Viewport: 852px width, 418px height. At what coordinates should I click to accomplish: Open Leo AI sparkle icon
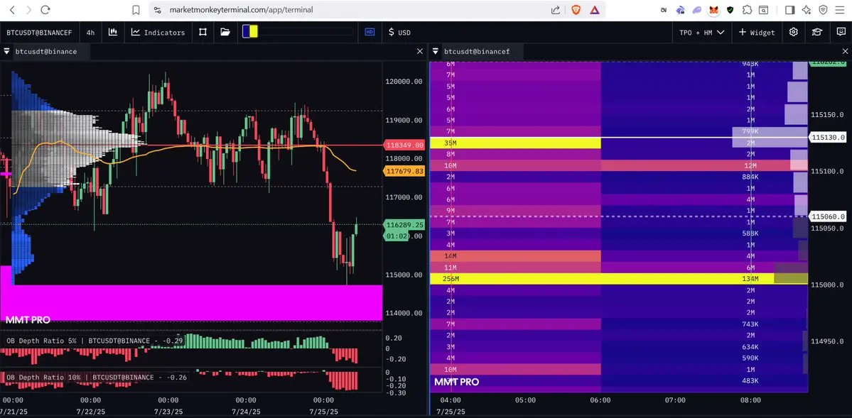[x=807, y=10]
